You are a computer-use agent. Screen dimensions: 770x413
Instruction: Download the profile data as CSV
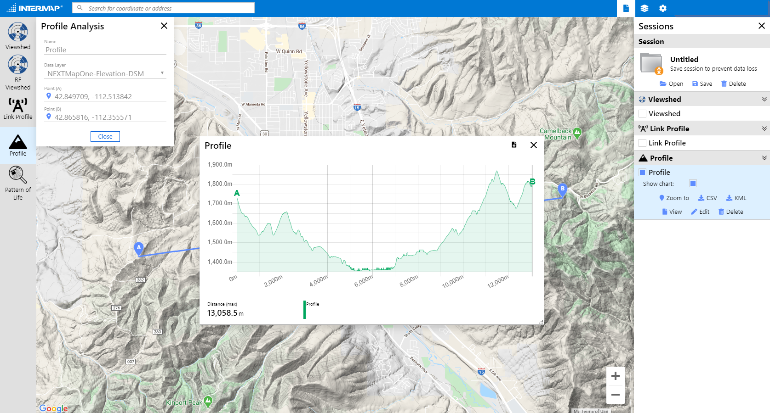707,198
